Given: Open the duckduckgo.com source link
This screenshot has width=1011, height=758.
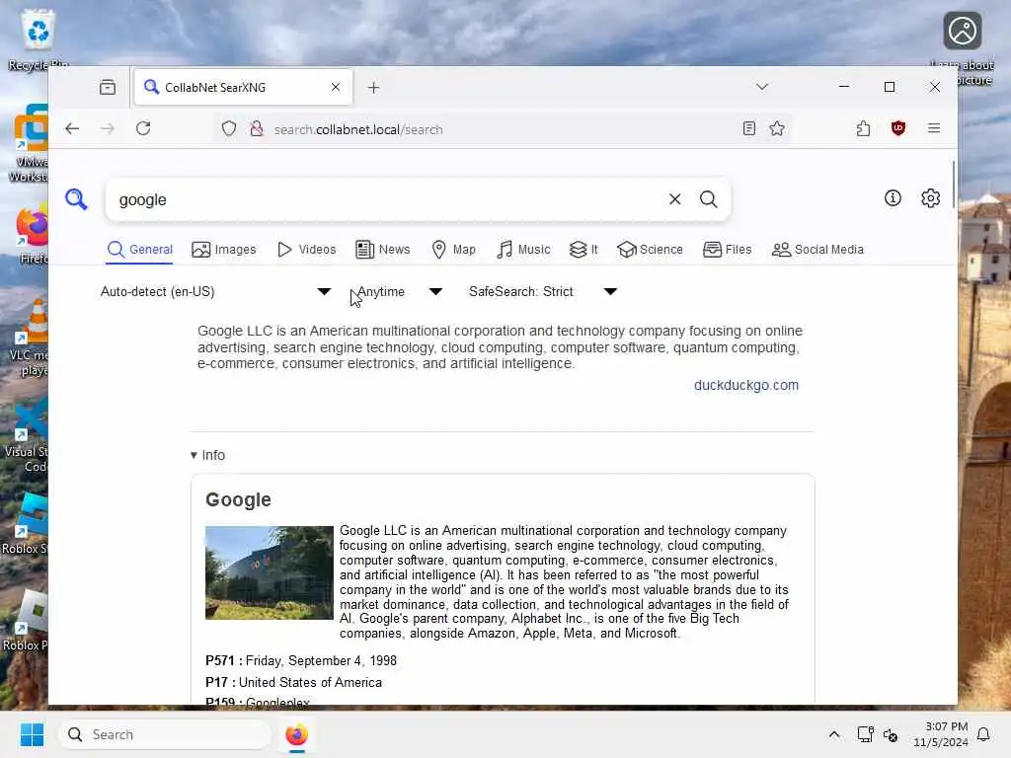Looking at the screenshot, I should tap(746, 385).
